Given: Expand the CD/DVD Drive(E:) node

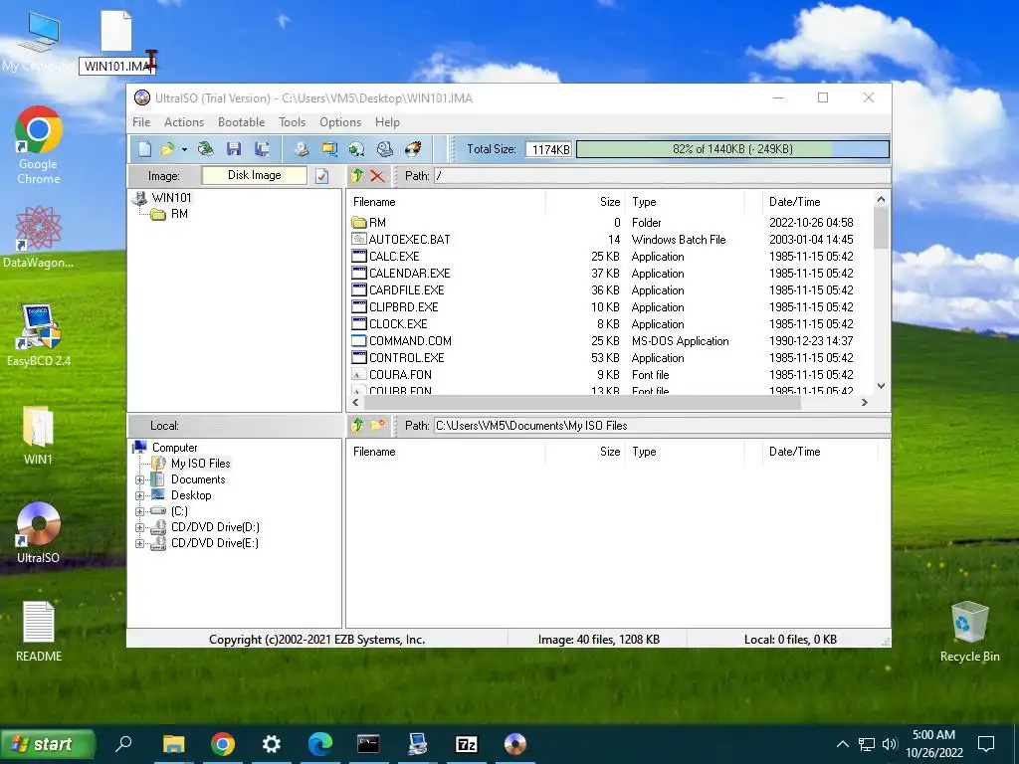Looking at the screenshot, I should [x=139, y=544].
